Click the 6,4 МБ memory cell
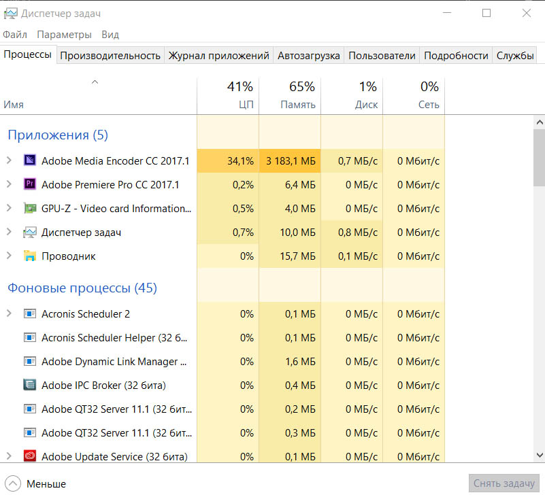 point(290,184)
